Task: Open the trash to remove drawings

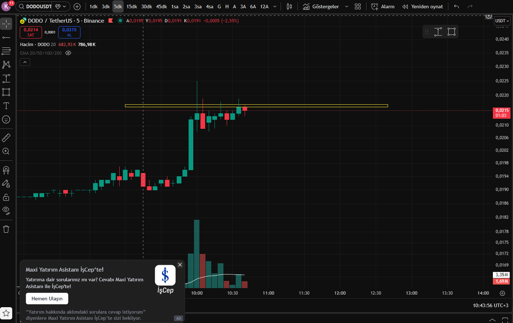Action: coord(6,229)
